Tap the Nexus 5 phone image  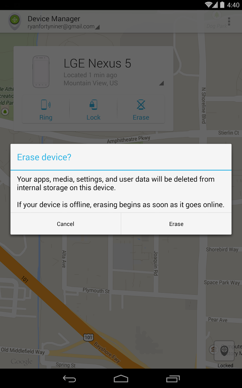[x=41, y=72]
